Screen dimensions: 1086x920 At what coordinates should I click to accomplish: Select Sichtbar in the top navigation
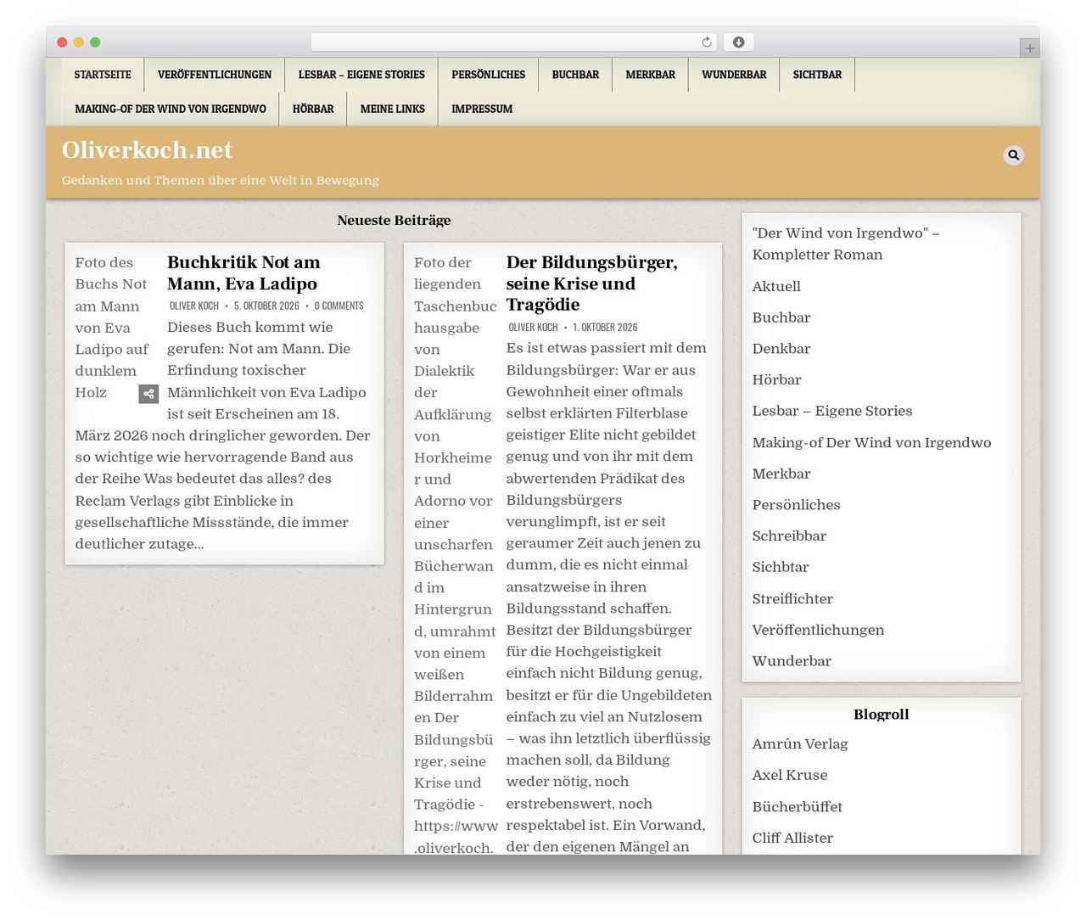817,75
